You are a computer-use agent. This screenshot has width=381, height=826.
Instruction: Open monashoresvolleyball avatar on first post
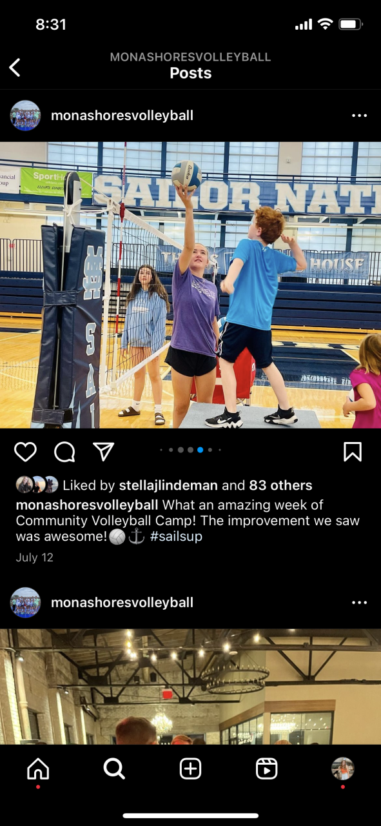(x=25, y=116)
